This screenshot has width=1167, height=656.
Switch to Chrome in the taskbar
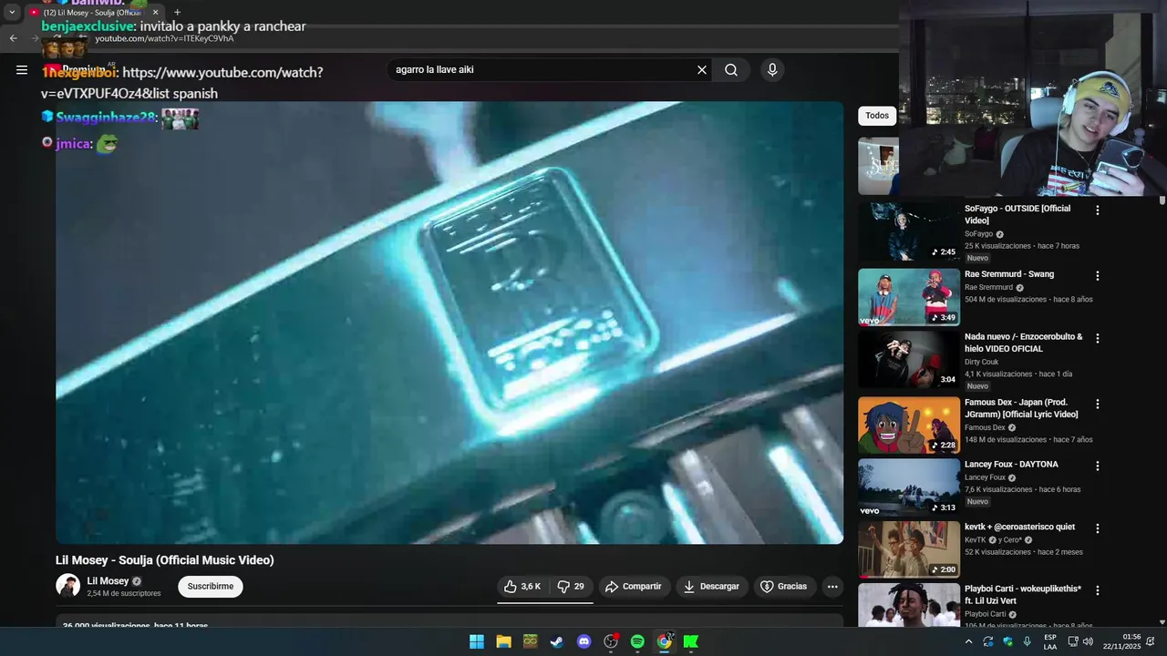665,641
